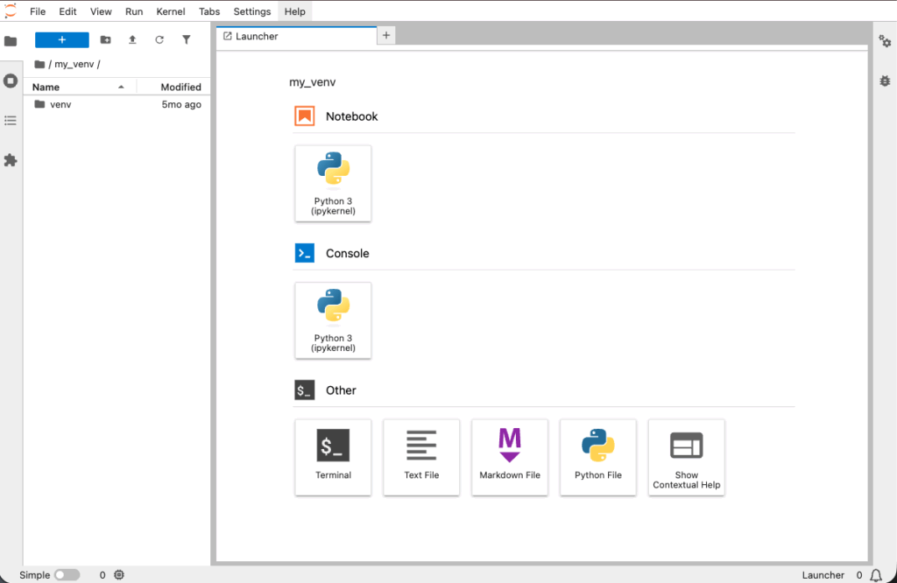Image resolution: width=897 pixels, height=583 pixels.
Task: Refresh the file browser list
Action: (159, 39)
